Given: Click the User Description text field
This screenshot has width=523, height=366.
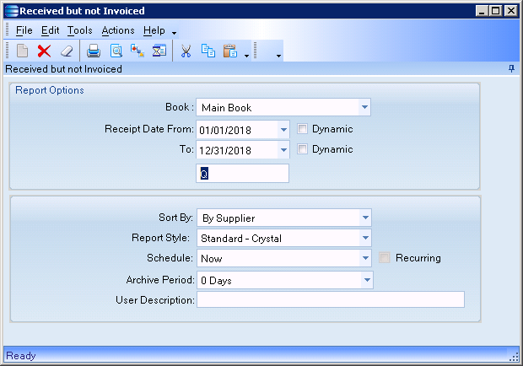Looking at the screenshot, I should tap(331, 299).
